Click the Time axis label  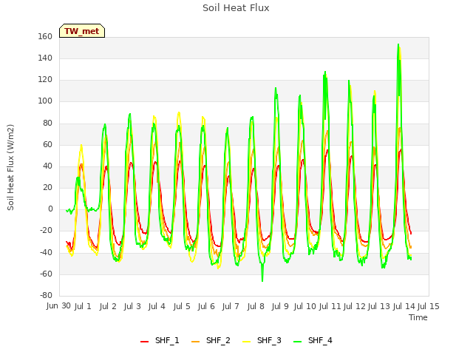418,317
